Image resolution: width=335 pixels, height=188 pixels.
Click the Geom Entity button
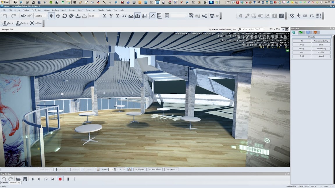click(321, 49)
